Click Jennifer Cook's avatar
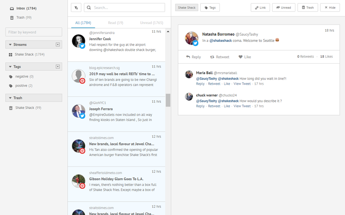Image resolution: width=345 pixels, height=215 pixels. (x=78, y=41)
